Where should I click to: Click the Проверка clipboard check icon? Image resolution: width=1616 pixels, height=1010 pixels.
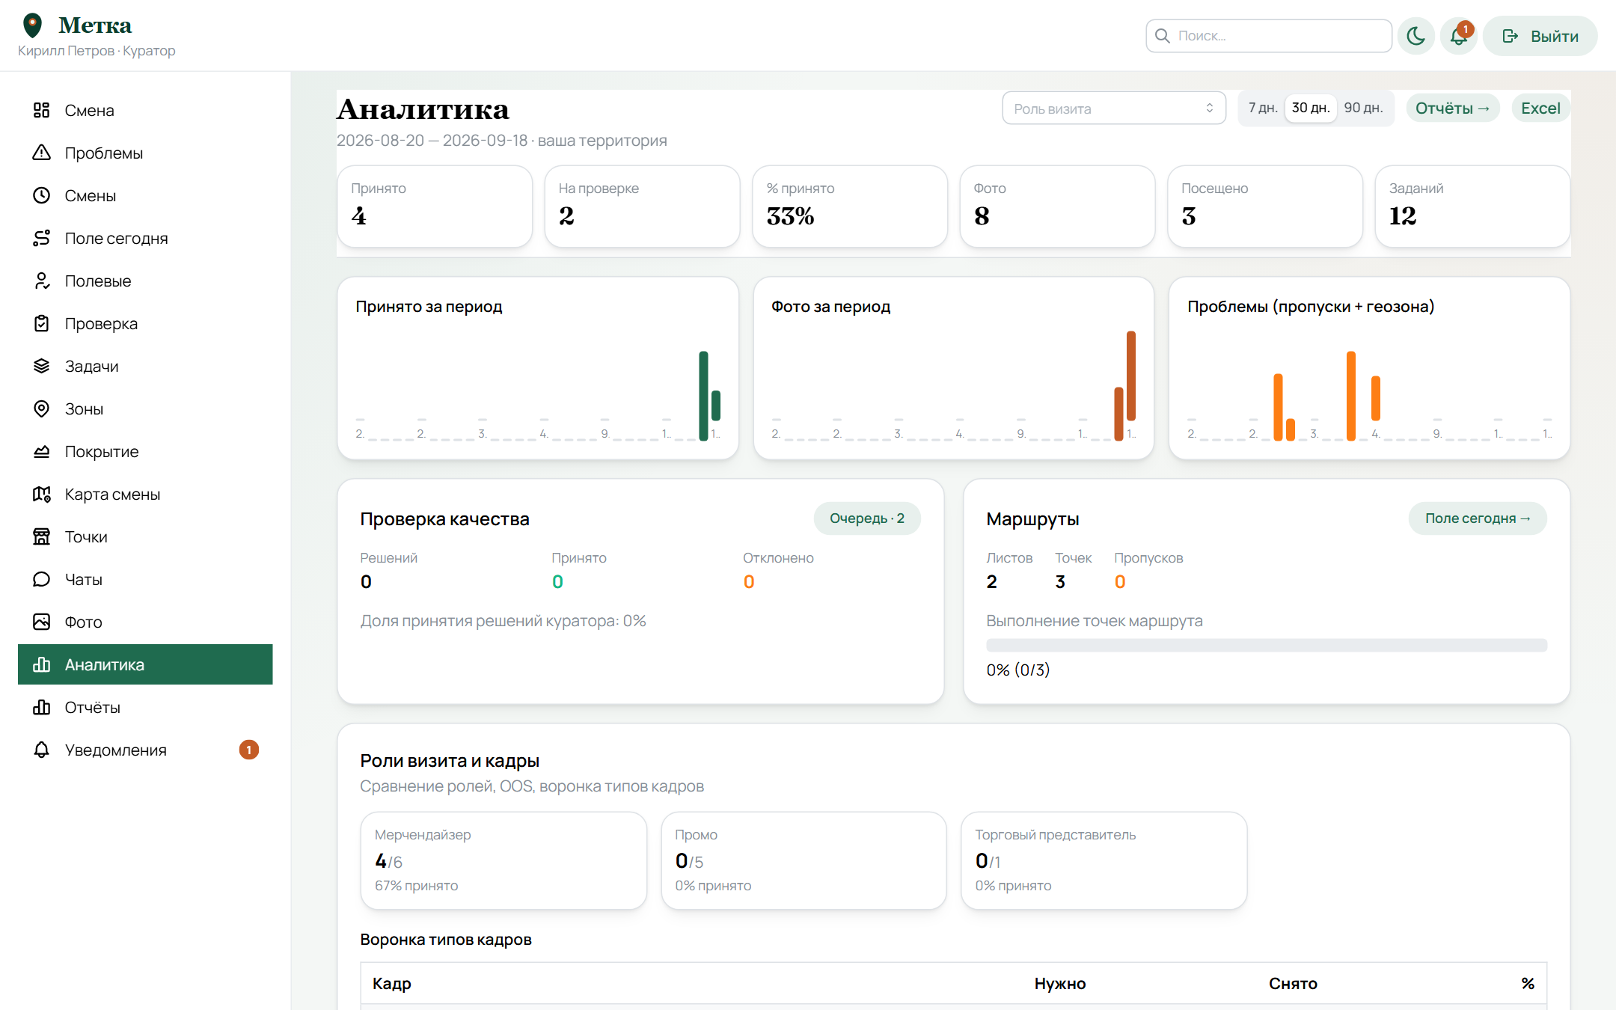pos(41,323)
